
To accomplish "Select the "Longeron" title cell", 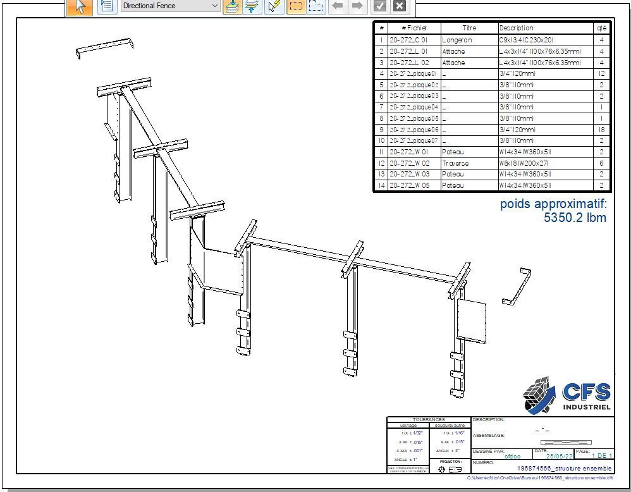I will pyautogui.click(x=469, y=40).
